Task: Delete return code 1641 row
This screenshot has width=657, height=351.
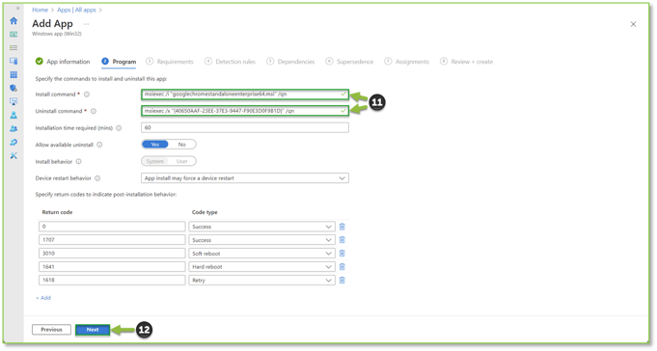Action: tap(342, 267)
